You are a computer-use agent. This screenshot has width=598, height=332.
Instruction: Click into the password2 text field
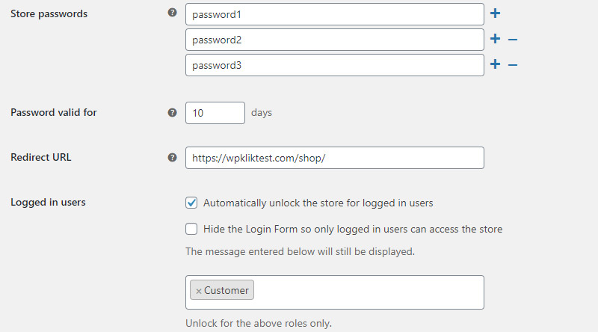tap(335, 40)
